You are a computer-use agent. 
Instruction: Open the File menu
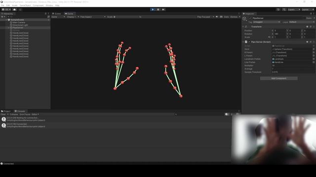[2, 5]
